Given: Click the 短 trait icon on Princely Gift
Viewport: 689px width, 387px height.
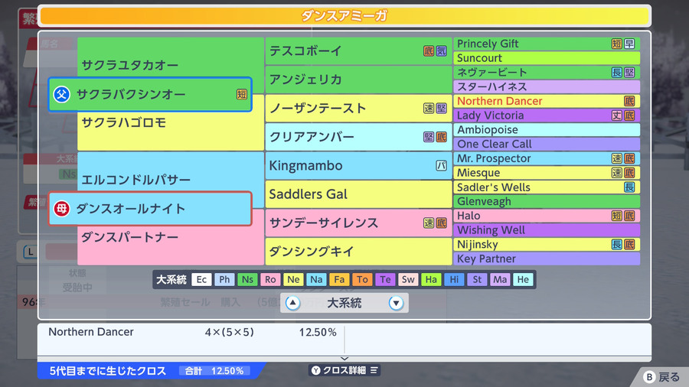Looking at the screenshot, I should pos(617,44).
